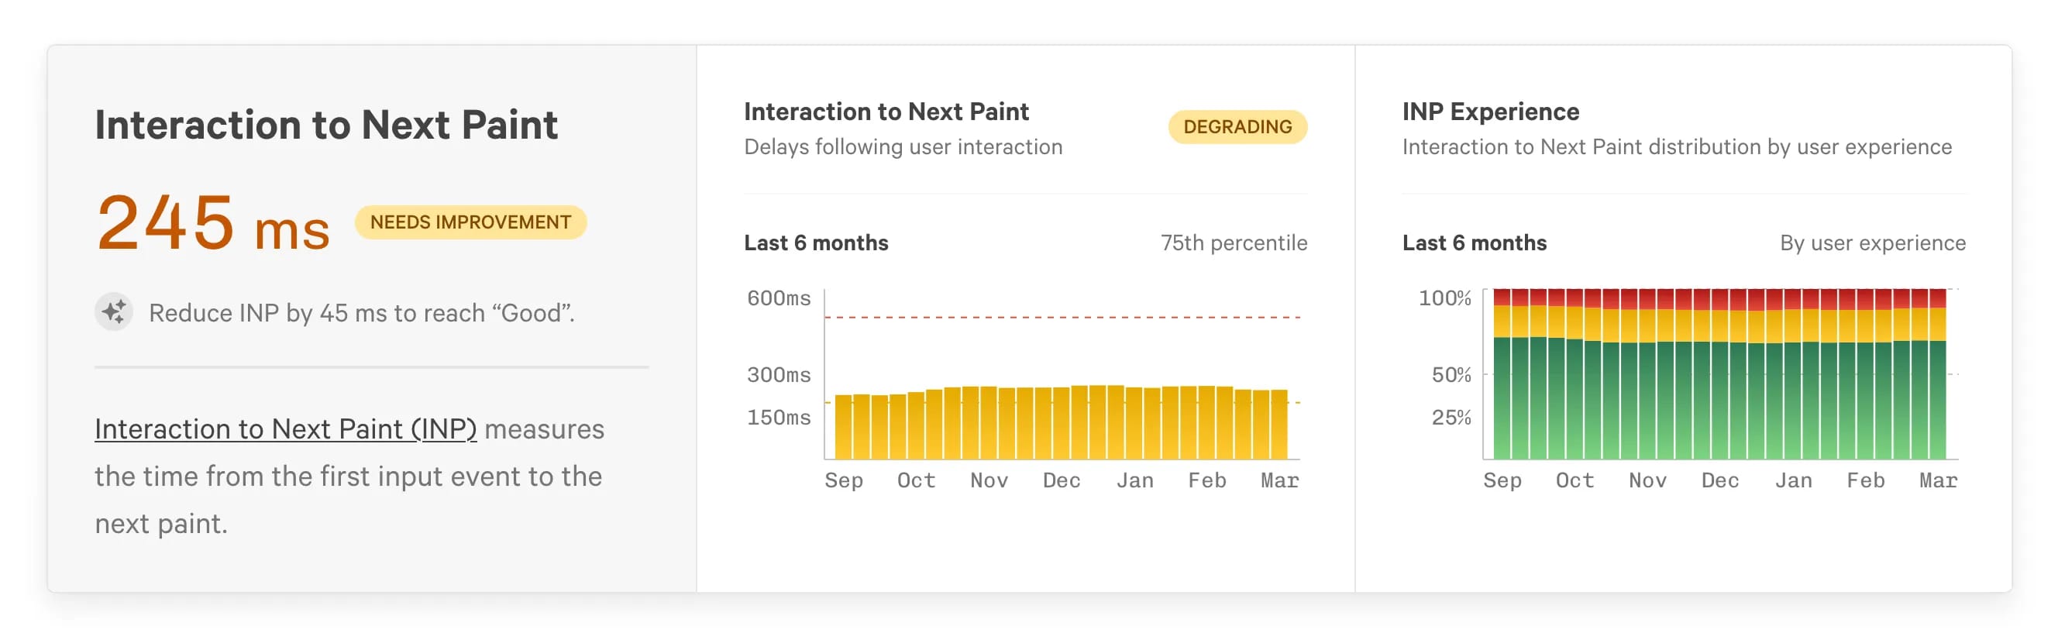Viewport: 2058px width, 640px height.
Task: Click the red segment atop the INP Experience chart
Action: (1718, 298)
